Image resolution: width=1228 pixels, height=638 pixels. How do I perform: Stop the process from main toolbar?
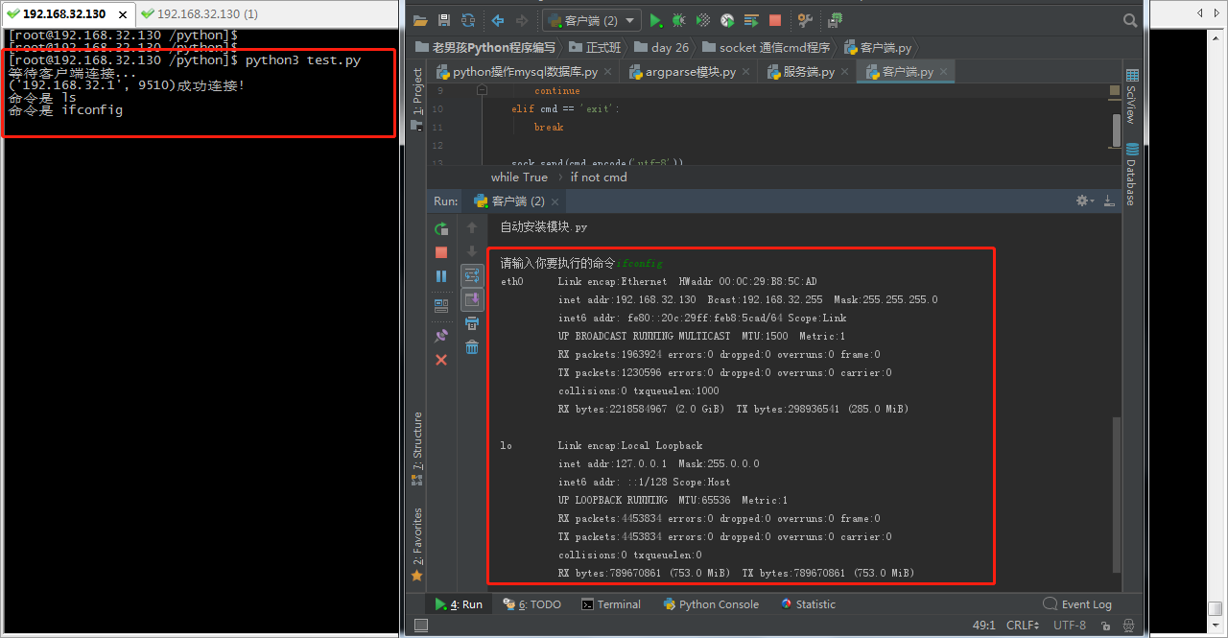click(775, 20)
